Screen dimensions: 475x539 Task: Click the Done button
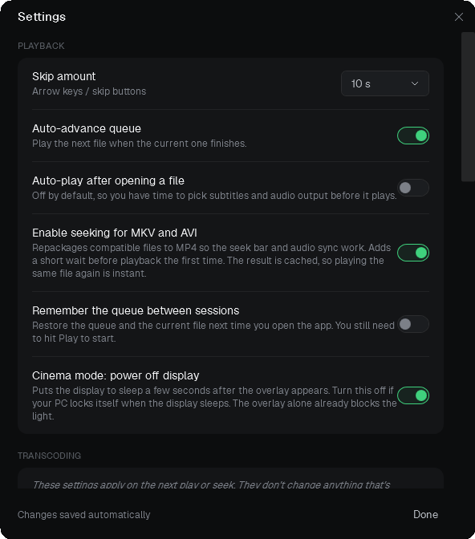425,515
